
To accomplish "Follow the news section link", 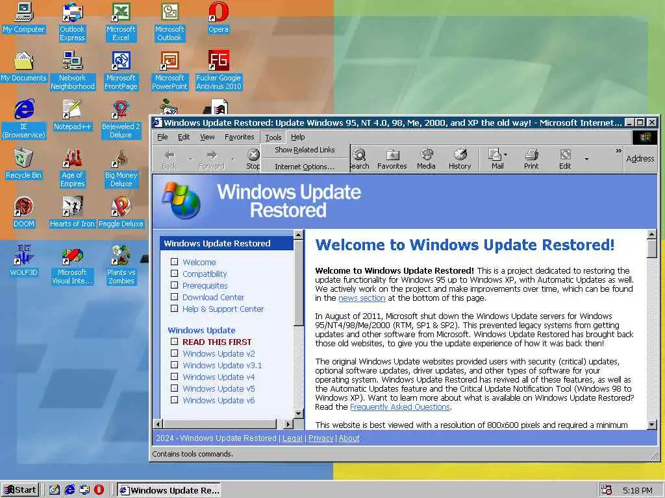I will [362, 298].
